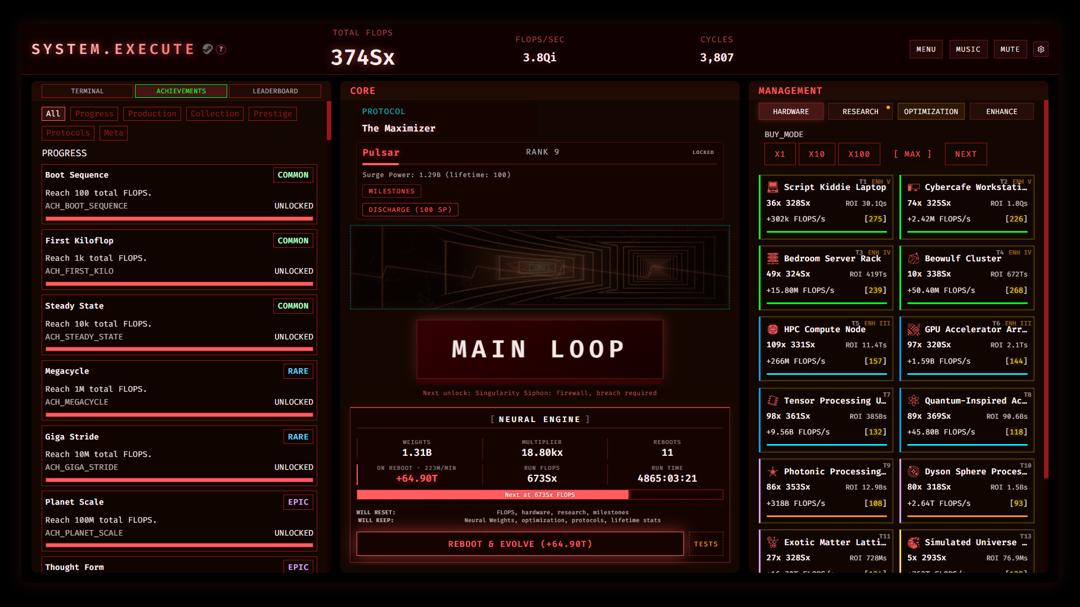
Task: Click REBOOT & EVOLVE button
Action: point(520,544)
